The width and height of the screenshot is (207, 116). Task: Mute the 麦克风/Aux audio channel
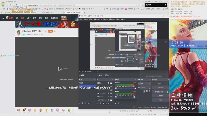116,88
